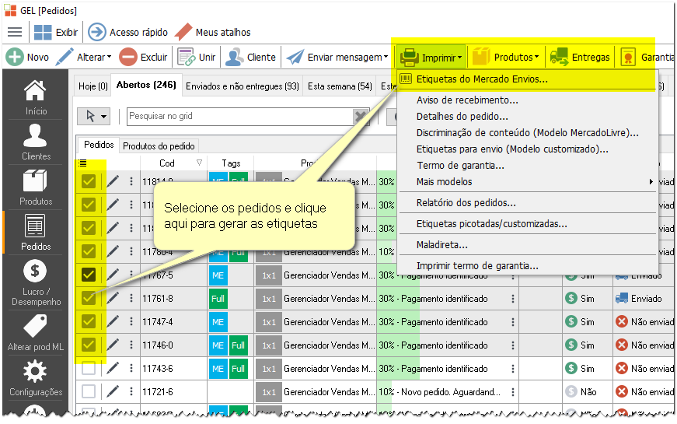Click the Garantia certificate icon
677x424 pixels.
pos(628,57)
